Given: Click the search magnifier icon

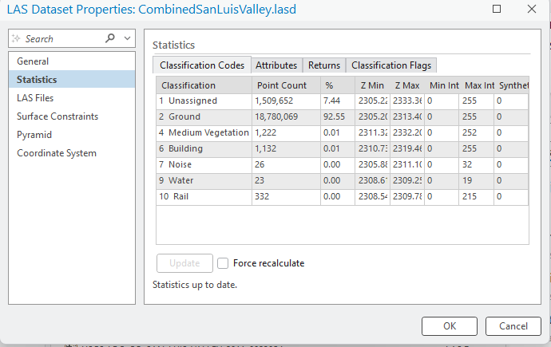Looking at the screenshot, I should [x=110, y=38].
